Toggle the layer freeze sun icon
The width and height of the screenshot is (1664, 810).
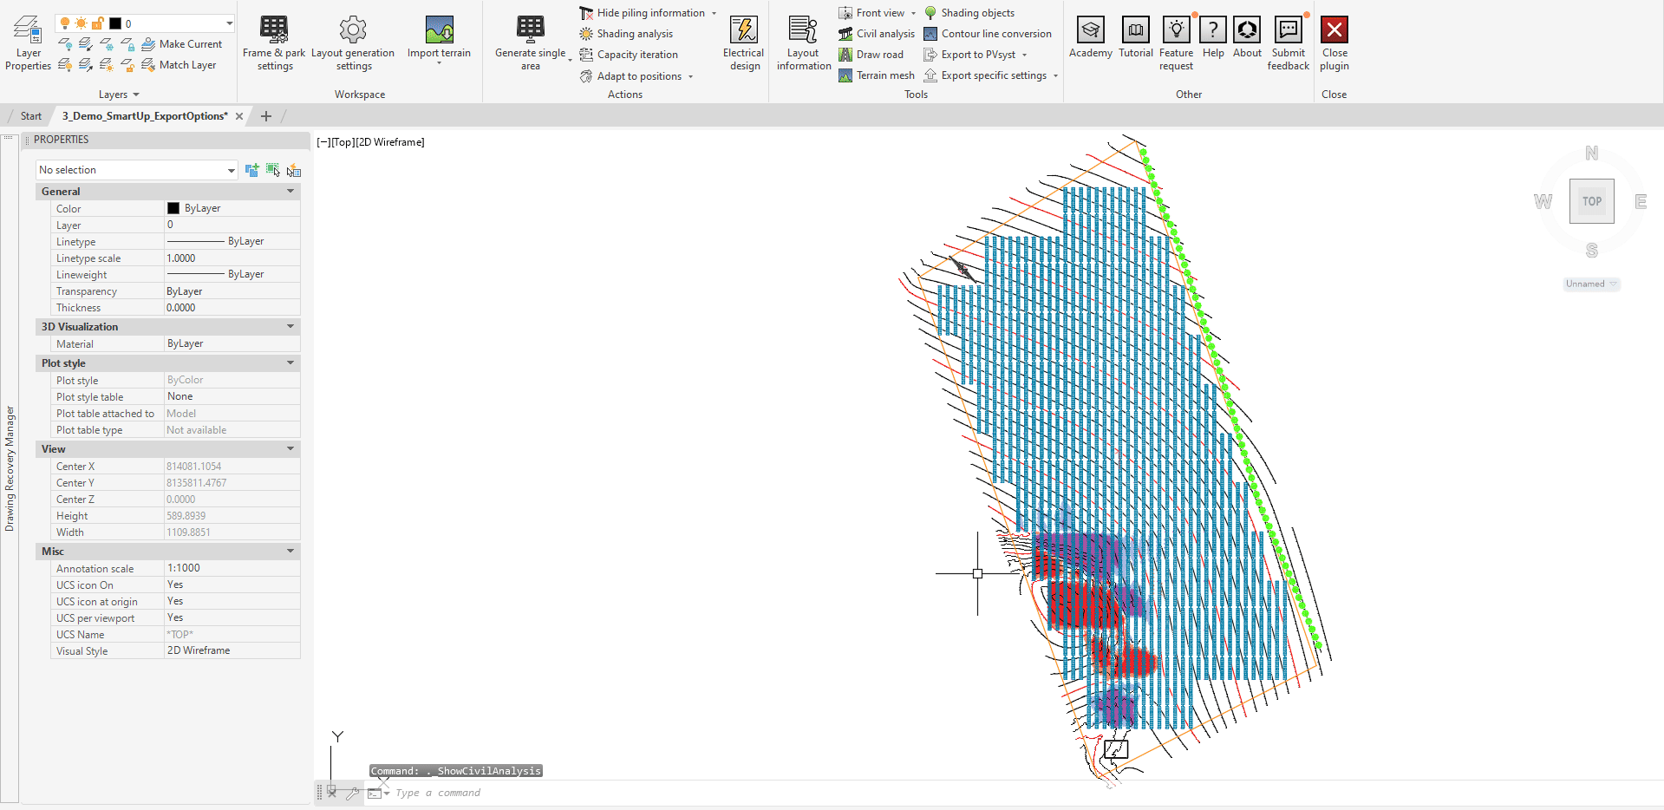pos(81,23)
